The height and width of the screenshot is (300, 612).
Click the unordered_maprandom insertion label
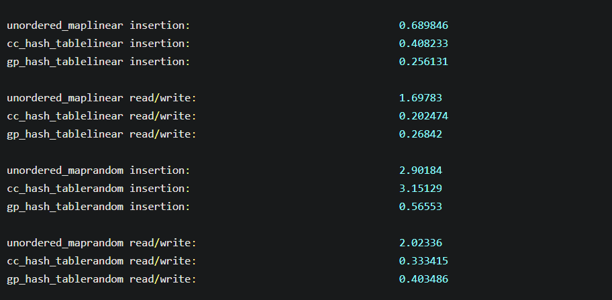[99, 170]
